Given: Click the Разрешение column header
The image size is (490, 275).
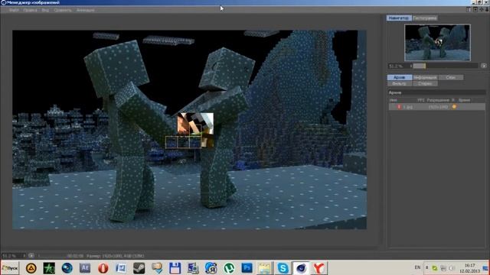Looking at the screenshot, I should tap(438, 100).
